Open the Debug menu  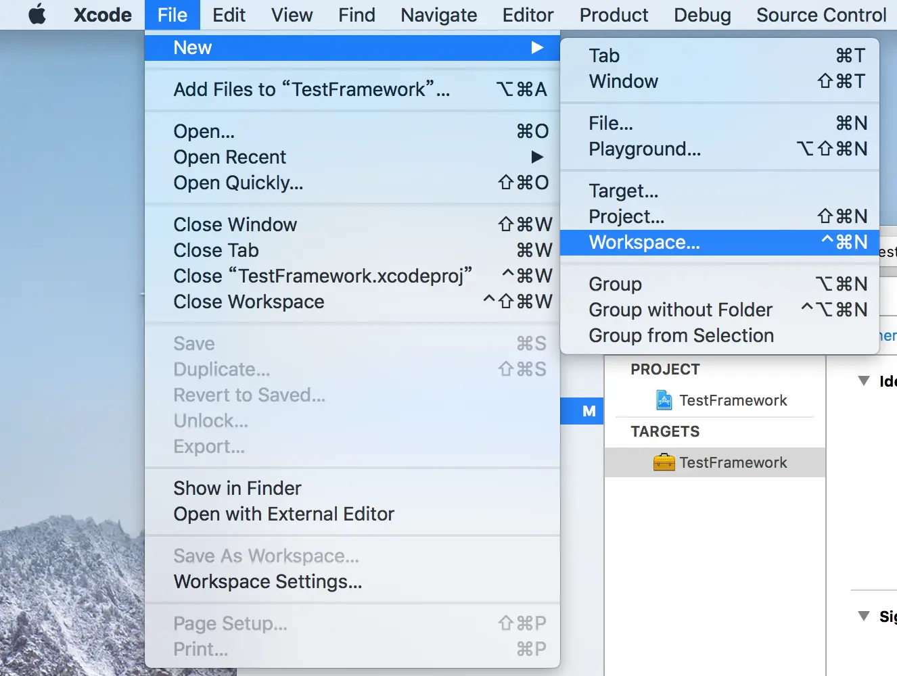click(702, 15)
